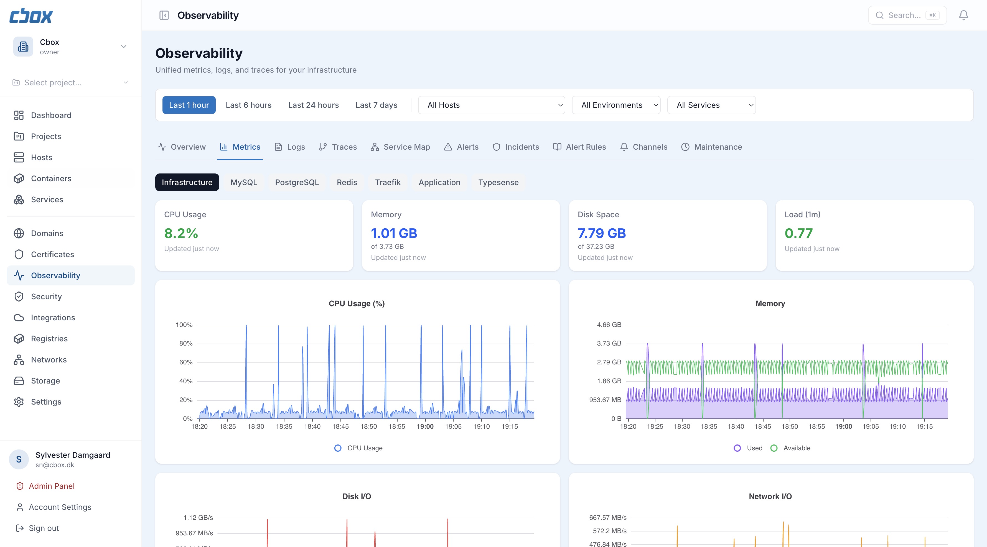
Task: Open the Dashboard from the sidebar
Action: 50,115
